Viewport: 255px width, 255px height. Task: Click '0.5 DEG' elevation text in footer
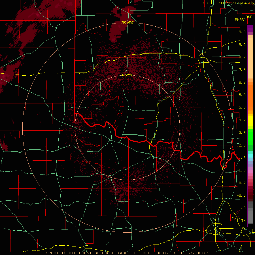[141, 253]
